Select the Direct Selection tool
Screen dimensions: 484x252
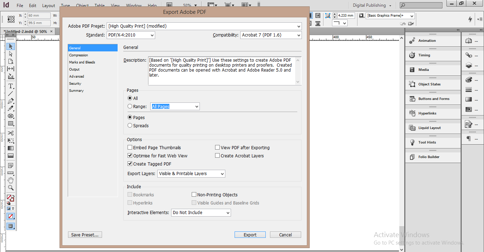click(x=11, y=54)
